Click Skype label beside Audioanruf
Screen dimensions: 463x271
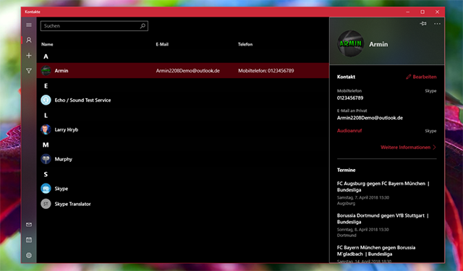pos(430,131)
